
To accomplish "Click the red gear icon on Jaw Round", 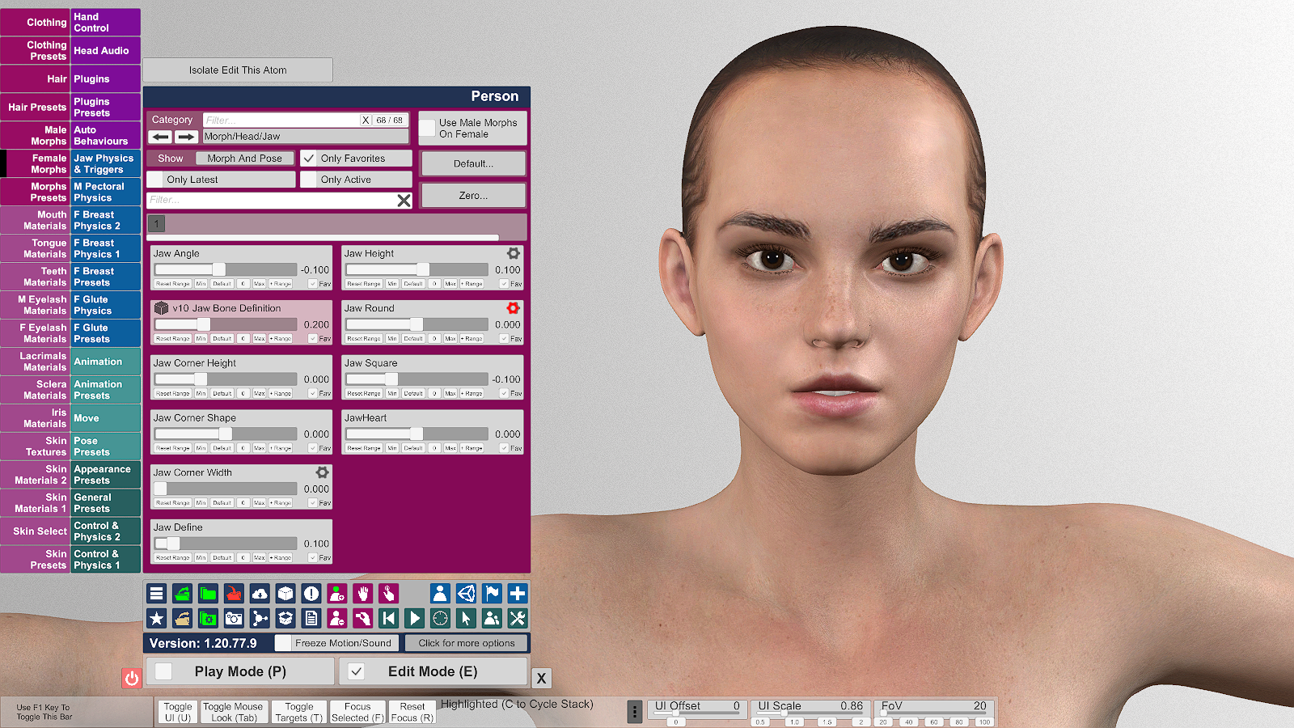I will 514,308.
